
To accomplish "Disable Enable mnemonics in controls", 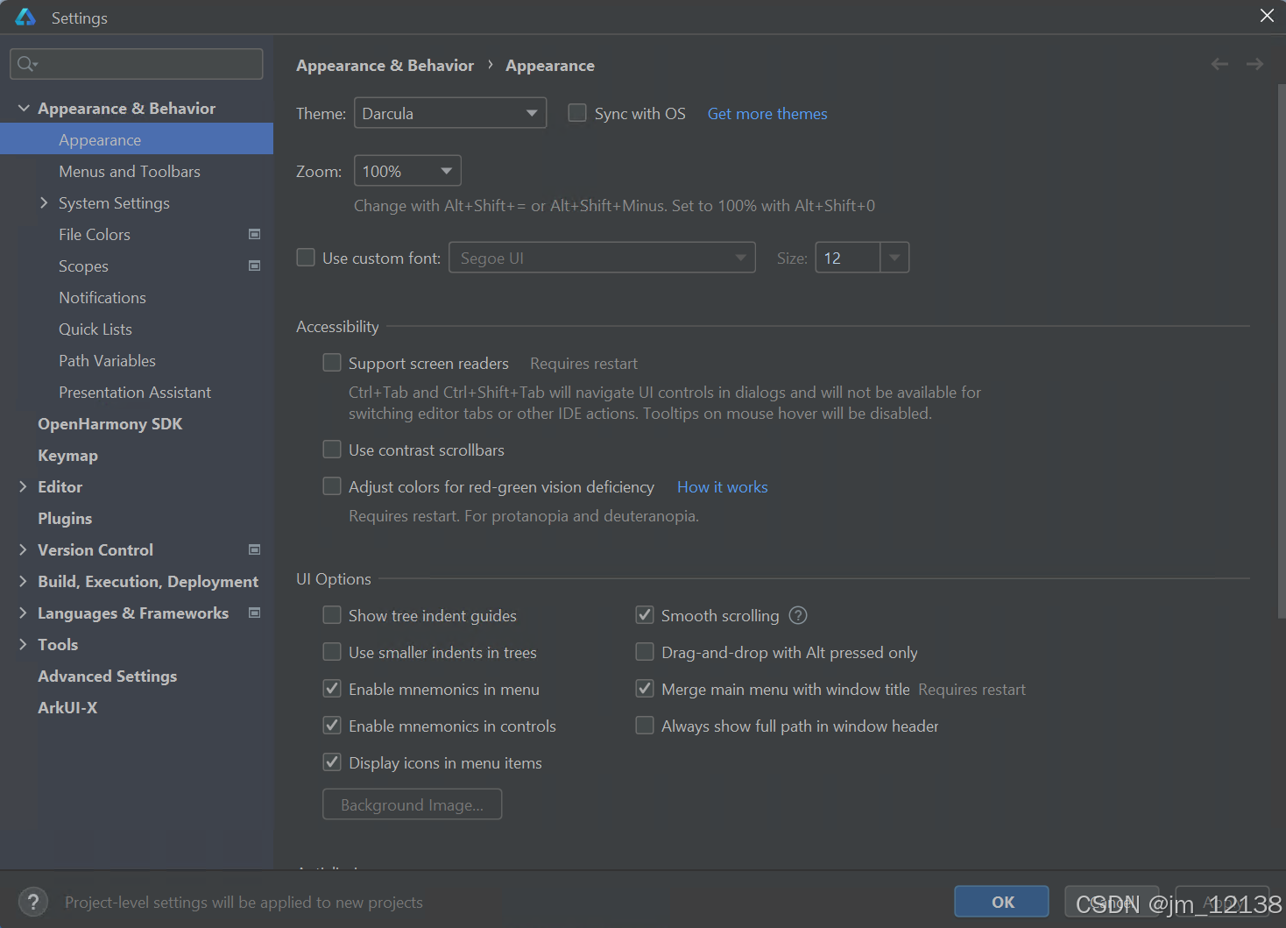I will pos(332,726).
